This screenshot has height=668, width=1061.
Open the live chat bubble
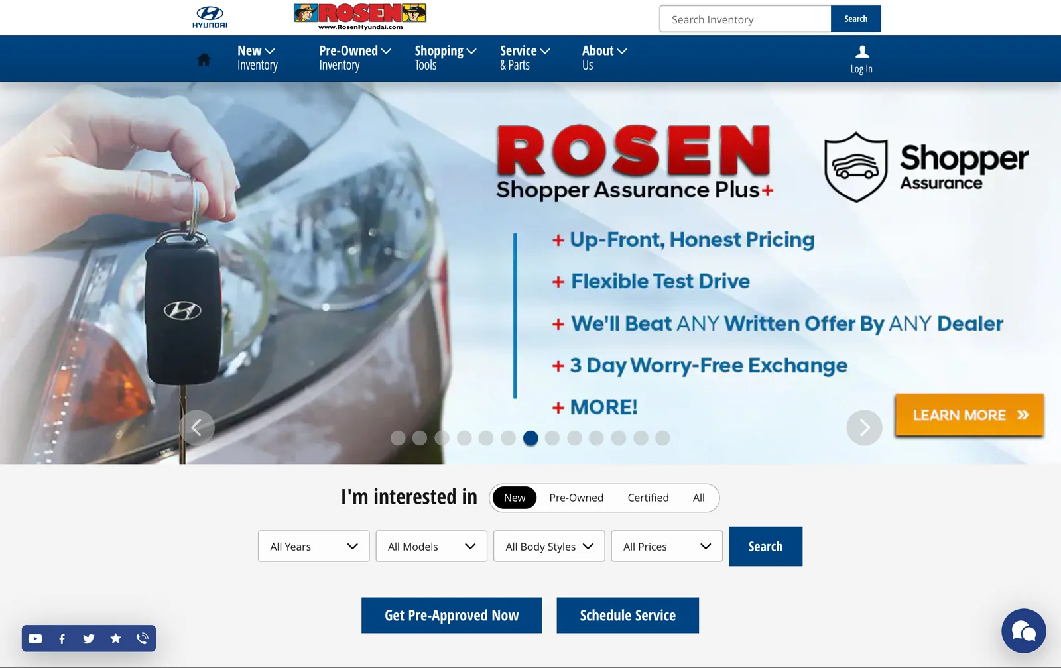[1023, 631]
